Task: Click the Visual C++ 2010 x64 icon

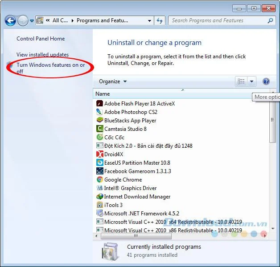Action: (x=99, y=222)
